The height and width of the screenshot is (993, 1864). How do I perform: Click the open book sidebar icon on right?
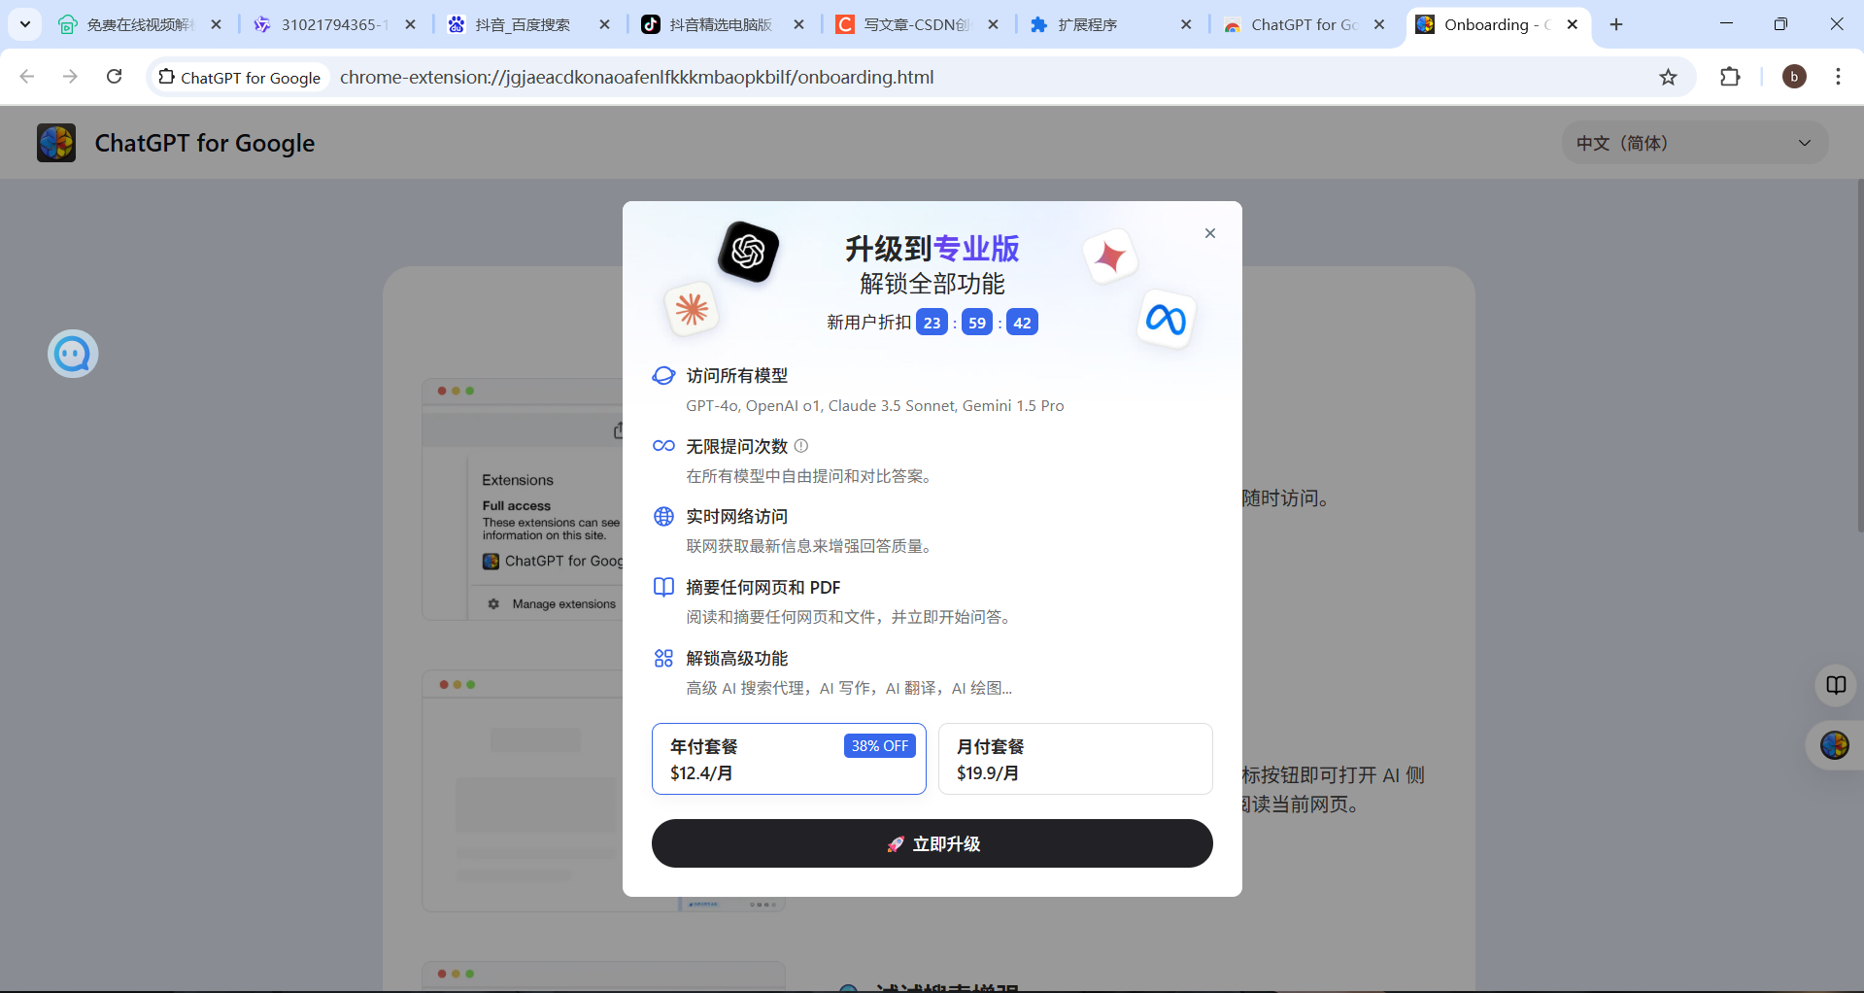(x=1835, y=685)
